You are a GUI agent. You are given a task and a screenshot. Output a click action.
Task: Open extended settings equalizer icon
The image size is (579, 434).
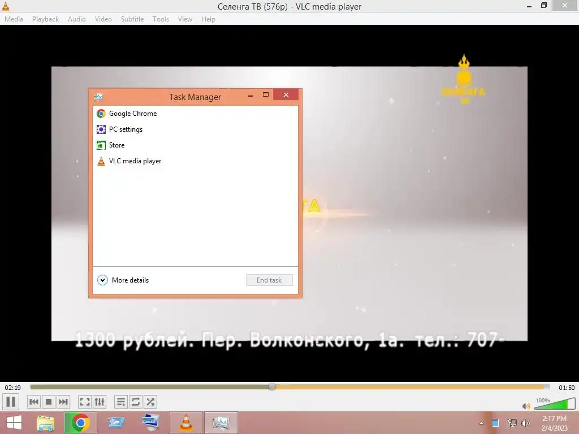tap(100, 402)
